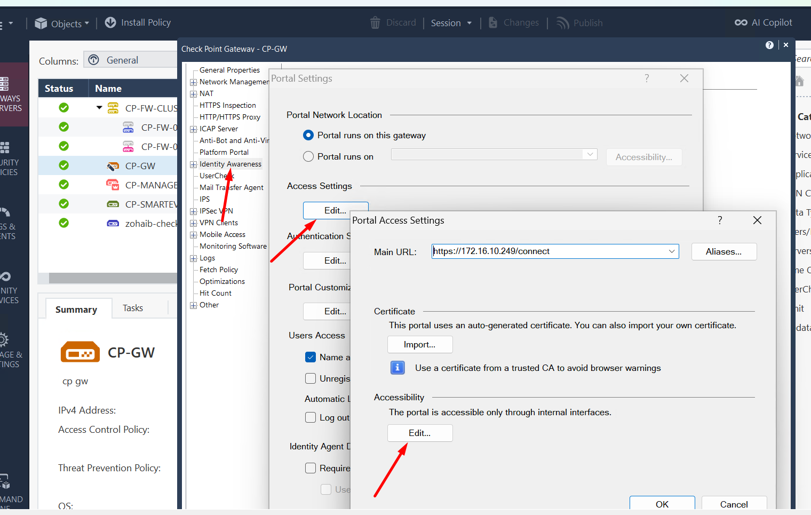The image size is (811, 515).
Task: Click the CP-GW gateway icon in list
Action: (113, 166)
